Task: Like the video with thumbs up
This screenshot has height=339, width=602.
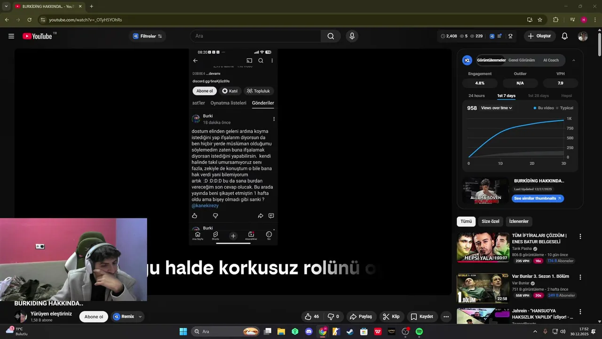Action: coord(311,316)
